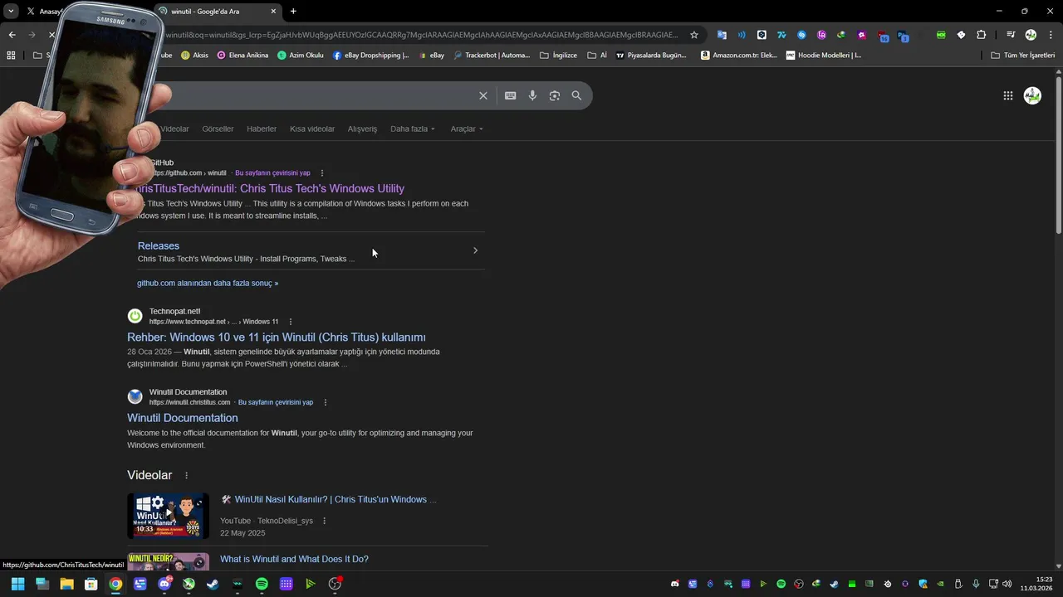Click the Shazam extension icon
Image resolution: width=1063 pixels, height=597 pixels.
click(x=801, y=35)
